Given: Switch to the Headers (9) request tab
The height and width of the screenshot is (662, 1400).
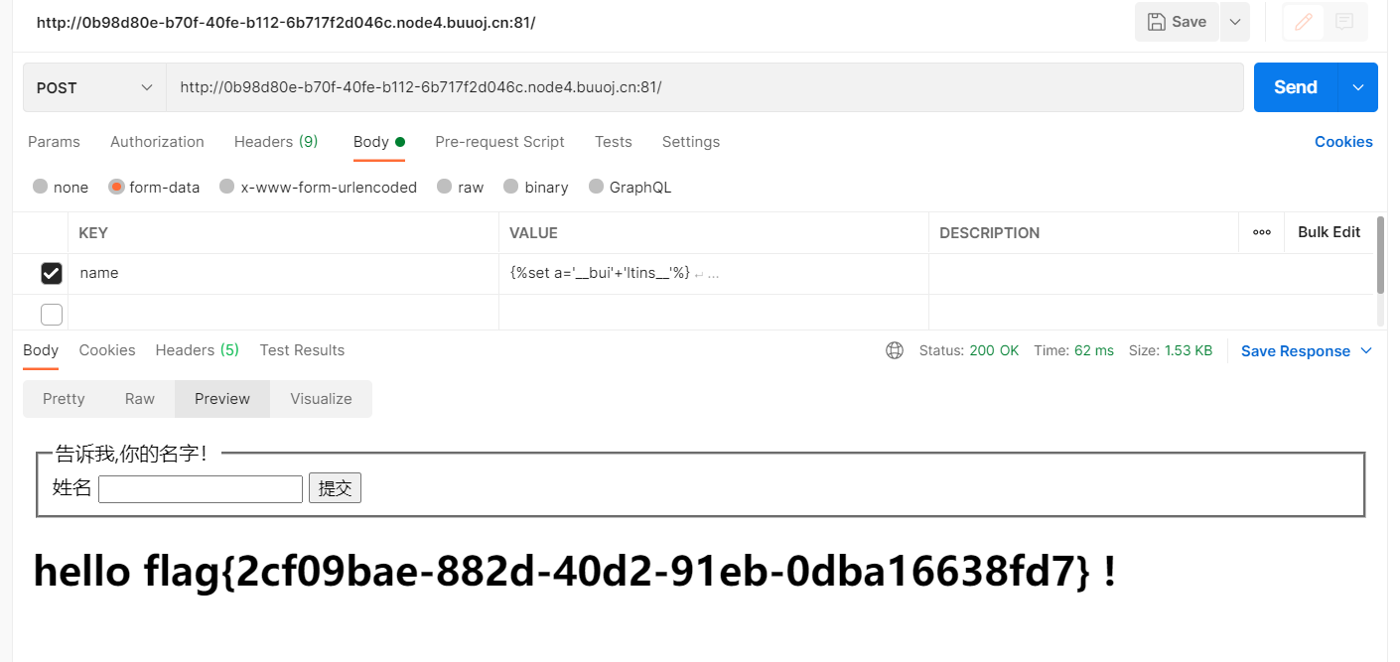Looking at the screenshot, I should pos(275,142).
